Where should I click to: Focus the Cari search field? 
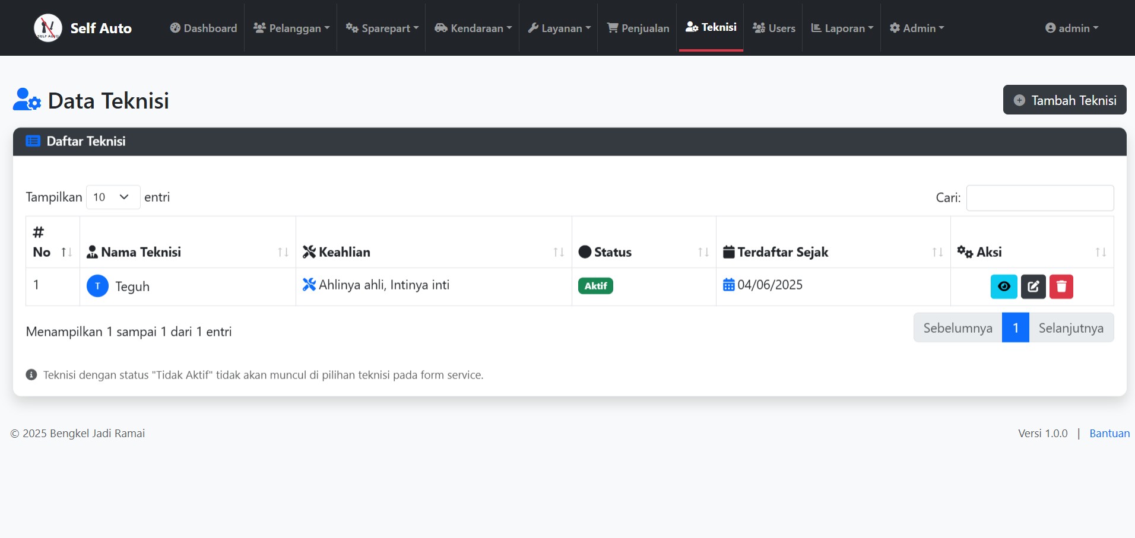tap(1039, 198)
